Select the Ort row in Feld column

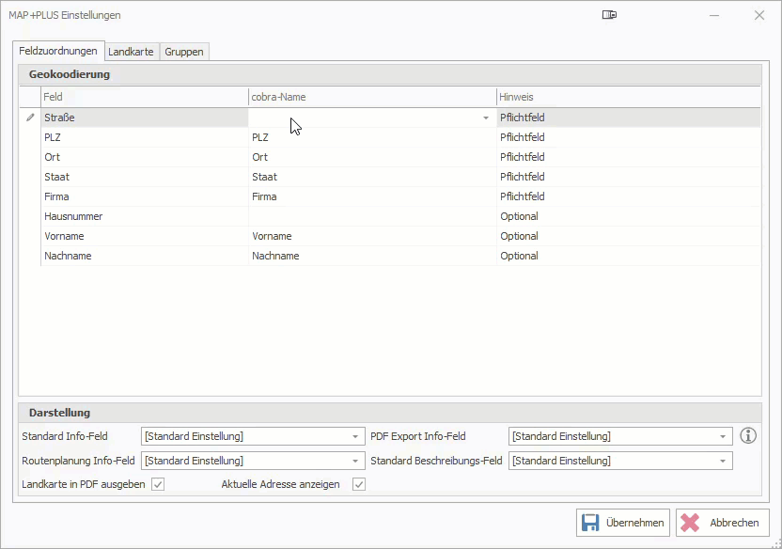[145, 157]
